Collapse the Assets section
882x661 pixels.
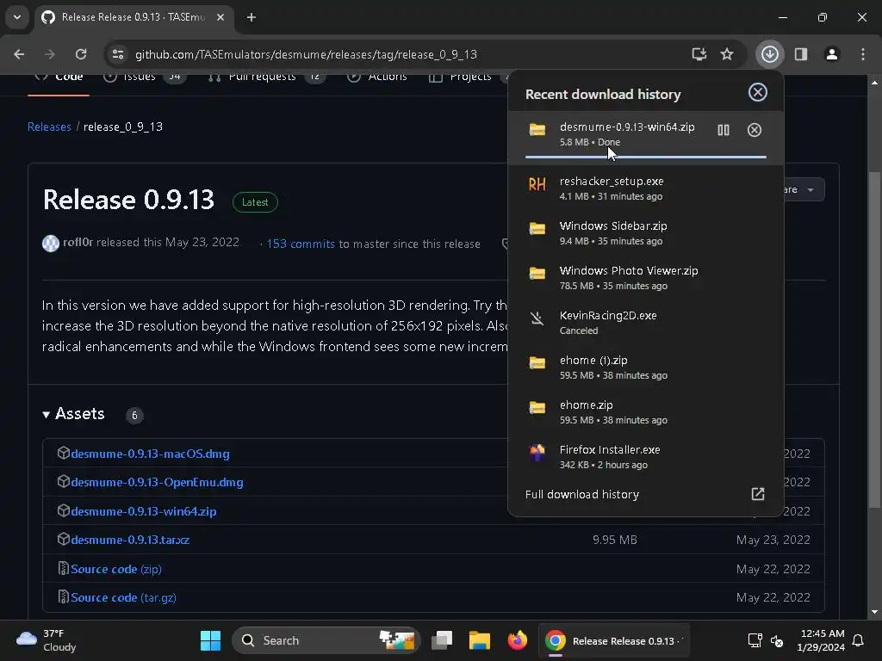point(74,414)
